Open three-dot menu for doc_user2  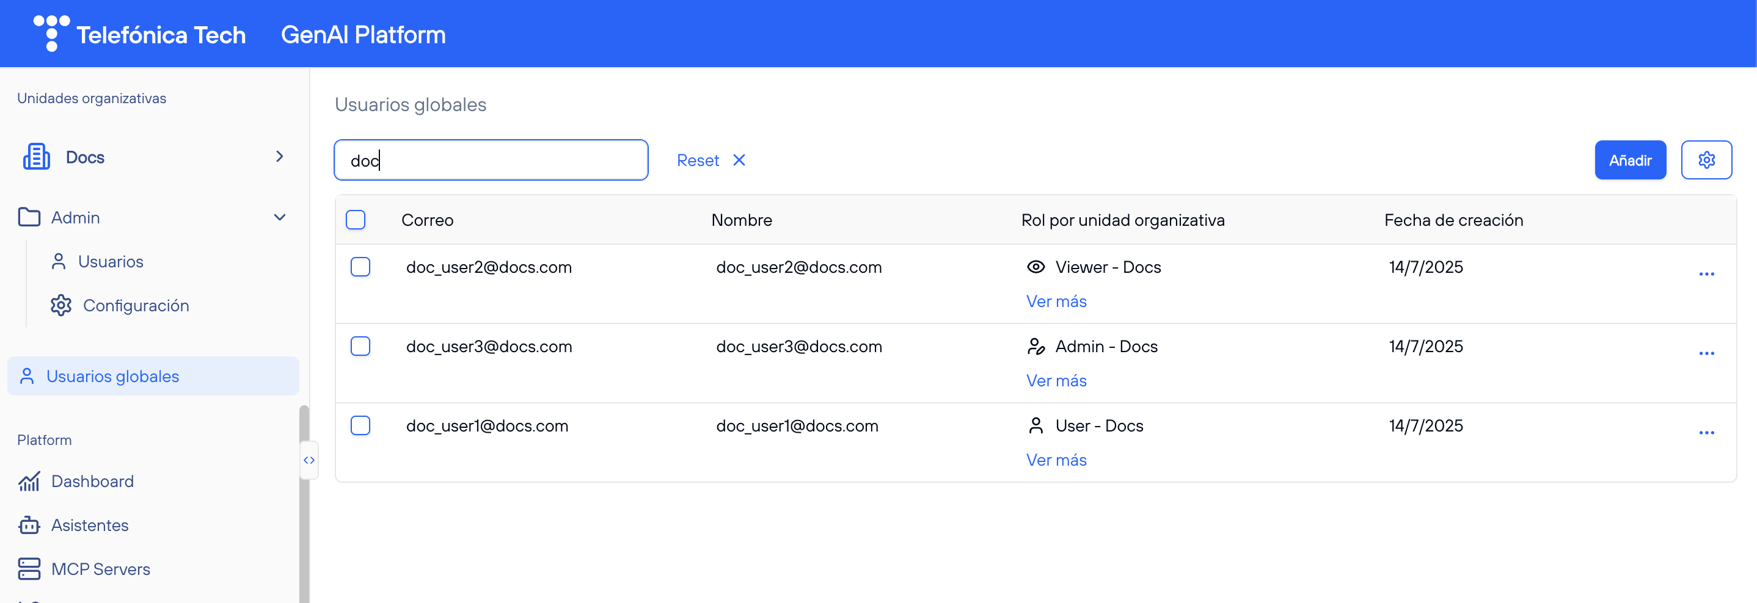coord(1706,274)
